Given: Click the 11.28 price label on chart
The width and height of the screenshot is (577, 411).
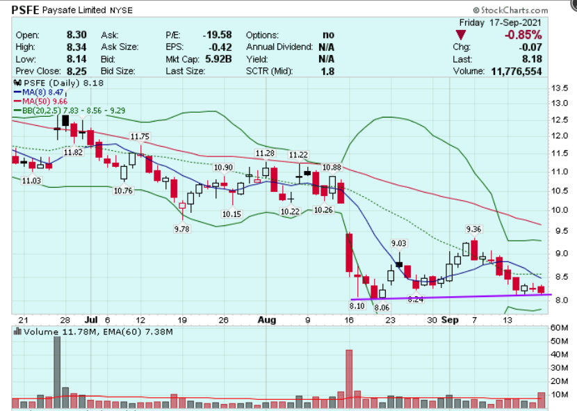Looking at the screenshot, I should coord(265,153).
